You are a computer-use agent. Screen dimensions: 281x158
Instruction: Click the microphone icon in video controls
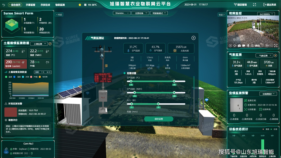coord(248,46)
